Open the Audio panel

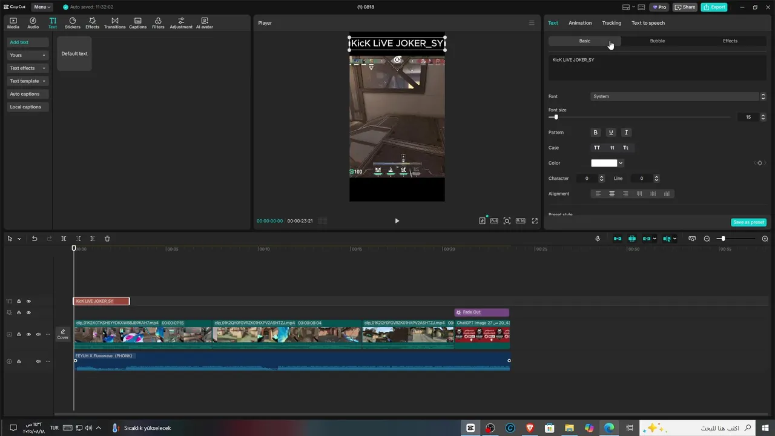click(33, 23)
